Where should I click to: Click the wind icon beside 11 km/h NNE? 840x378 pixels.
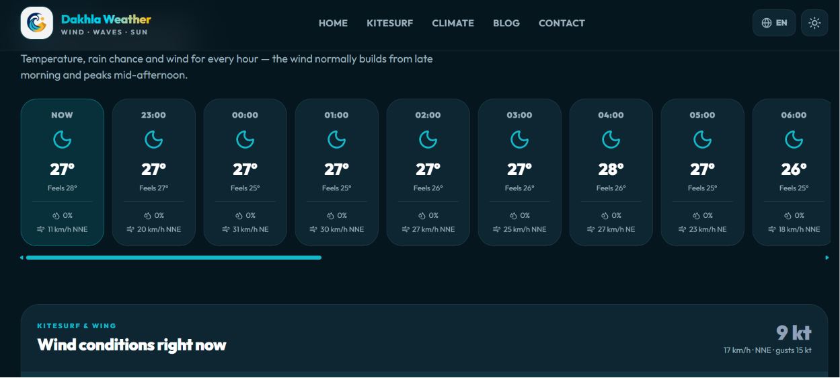(41, 229)
